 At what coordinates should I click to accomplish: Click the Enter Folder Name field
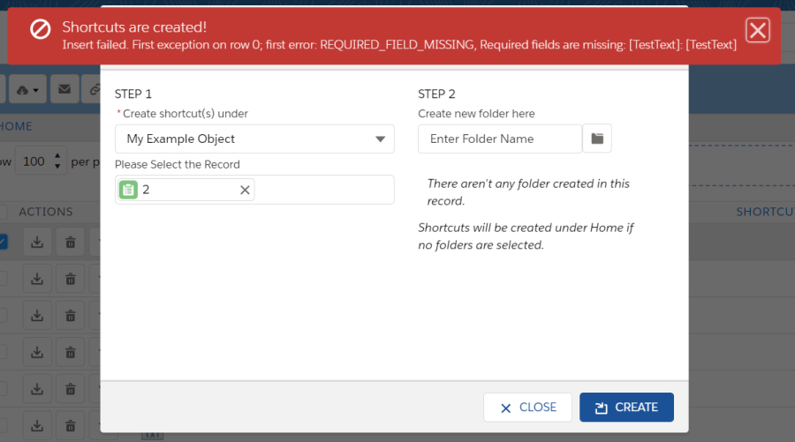click(499, 139)
